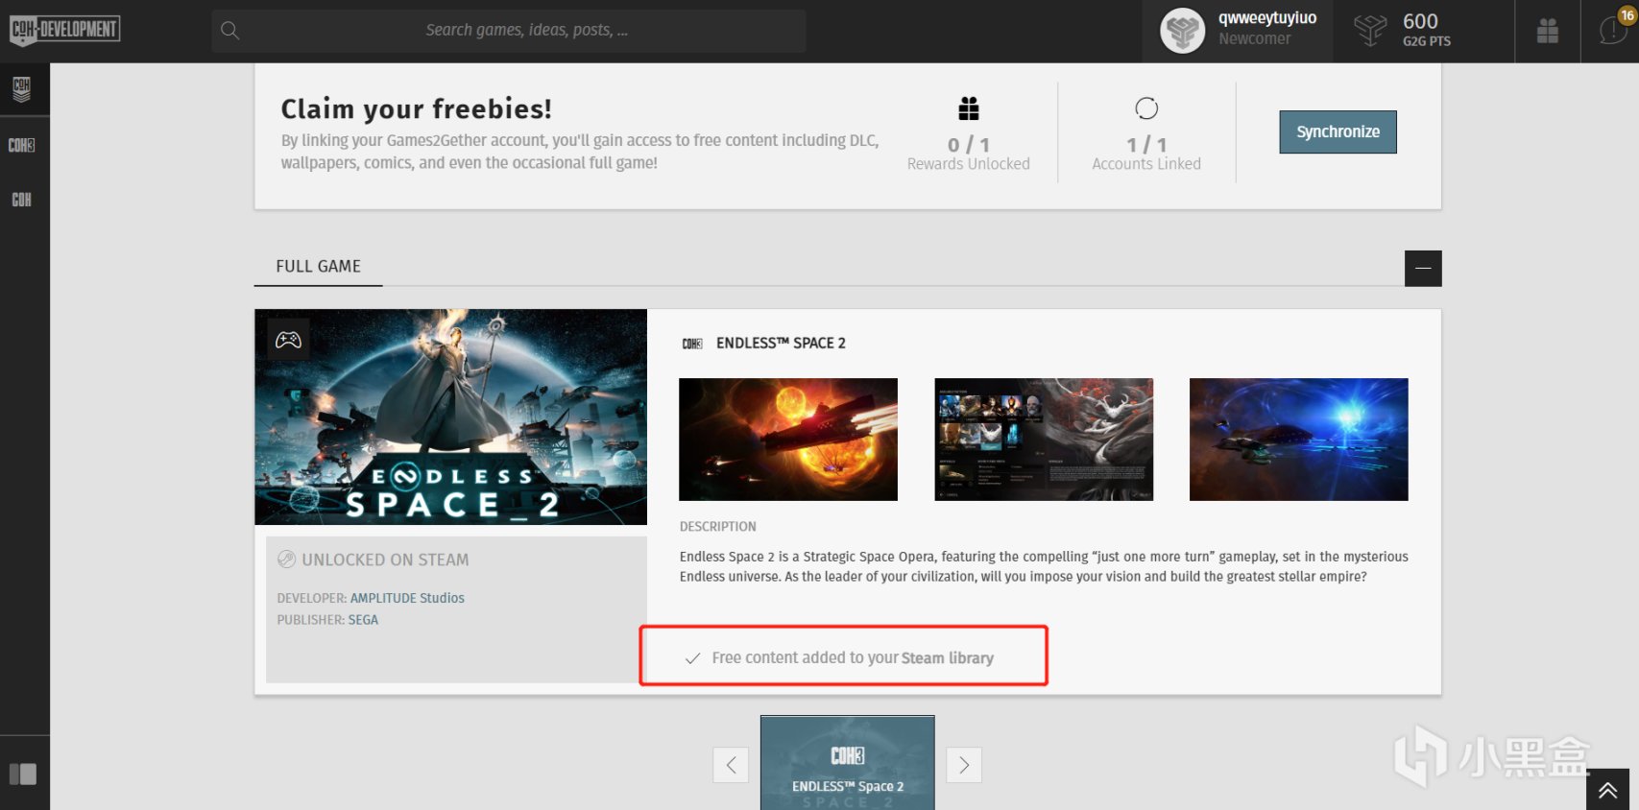Select the COH3 sidebar icon
Viewport: 1639px width, 810px height.
[21, 146]
